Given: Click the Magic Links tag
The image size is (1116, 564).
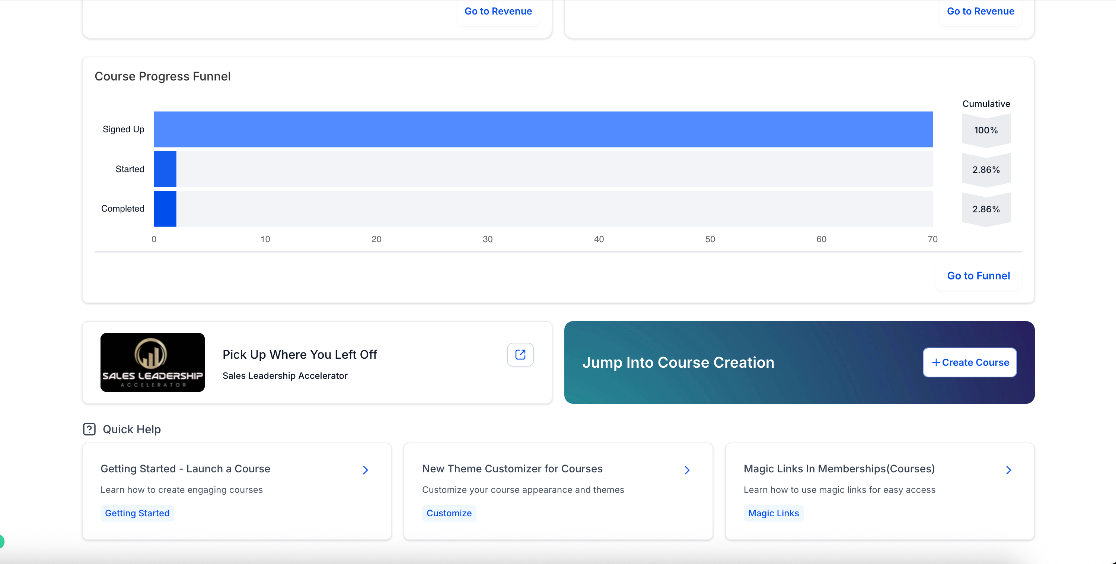Looking at the screenshot, I should click(x=773, y=513).
